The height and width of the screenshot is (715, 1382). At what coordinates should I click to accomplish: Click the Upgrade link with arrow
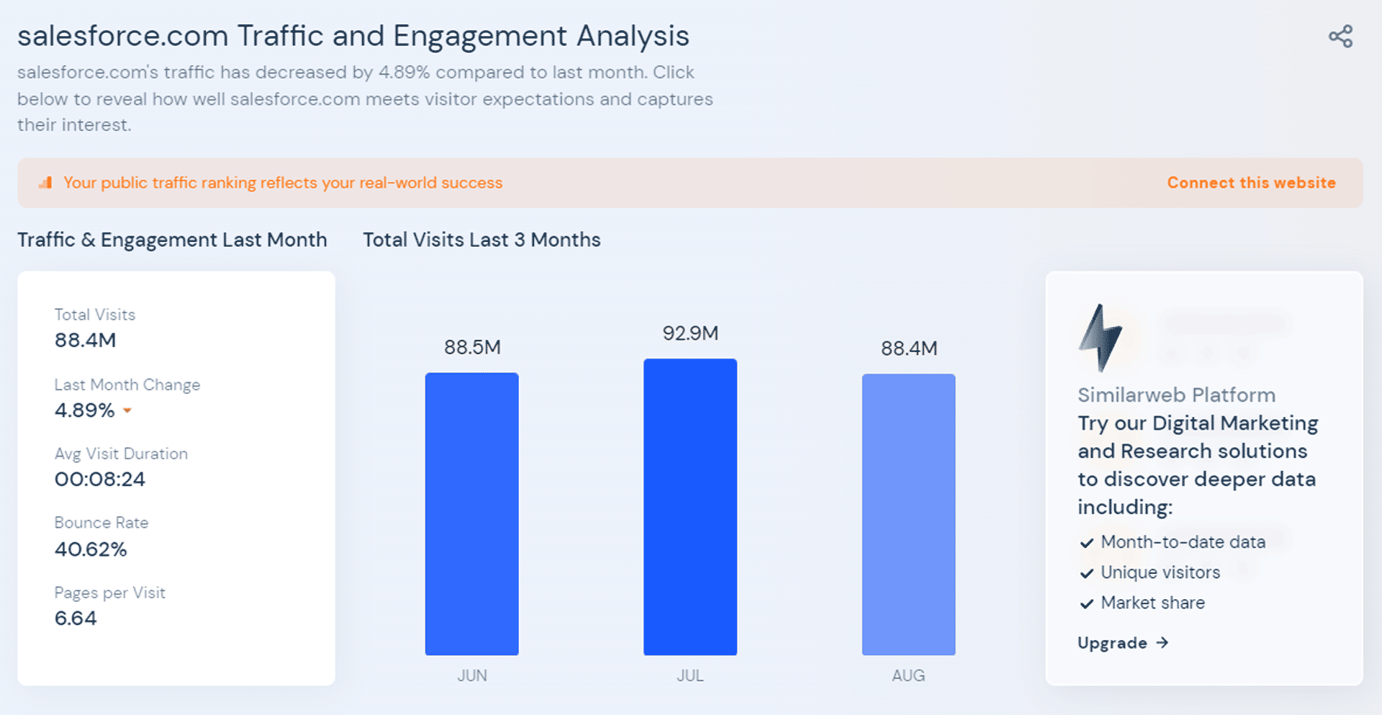tap(1123, 643)
